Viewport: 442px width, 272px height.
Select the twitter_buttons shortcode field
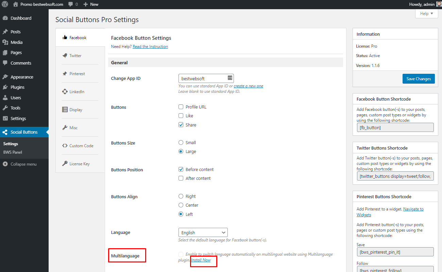coord(395,176)
